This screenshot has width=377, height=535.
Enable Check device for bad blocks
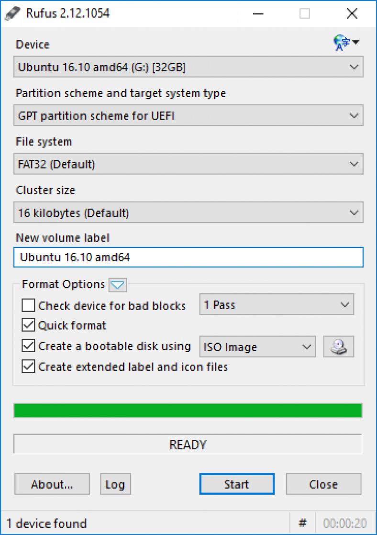coord(29,305)
